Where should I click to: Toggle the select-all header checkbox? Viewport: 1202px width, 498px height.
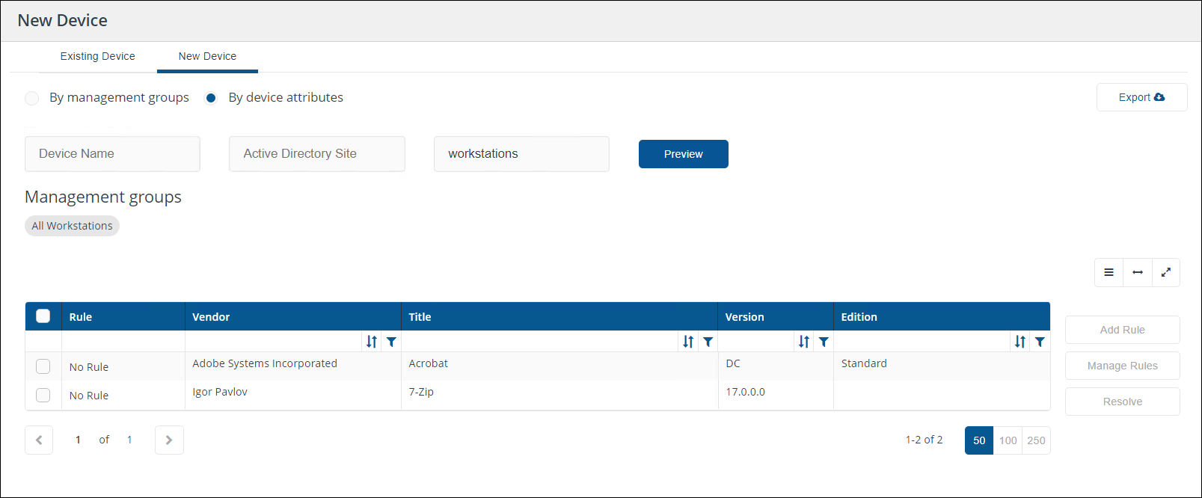pyautogui.click(x=43, y=316)
